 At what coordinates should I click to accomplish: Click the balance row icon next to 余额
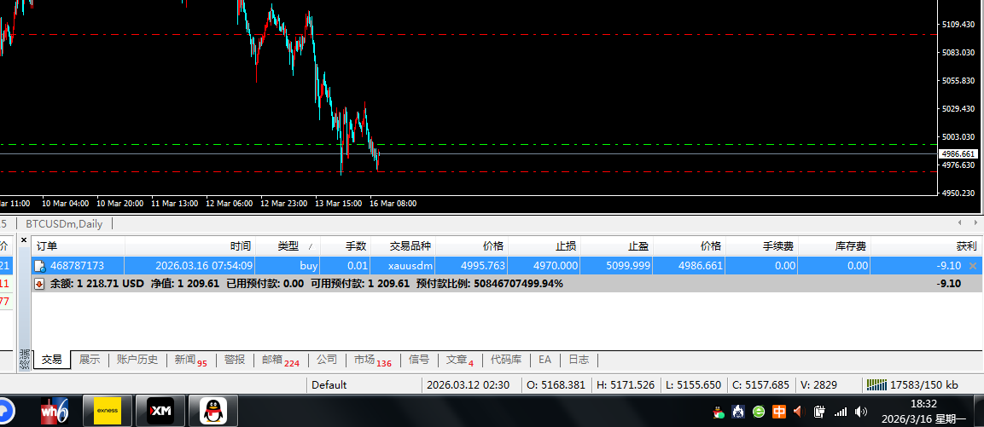point(39,284)
